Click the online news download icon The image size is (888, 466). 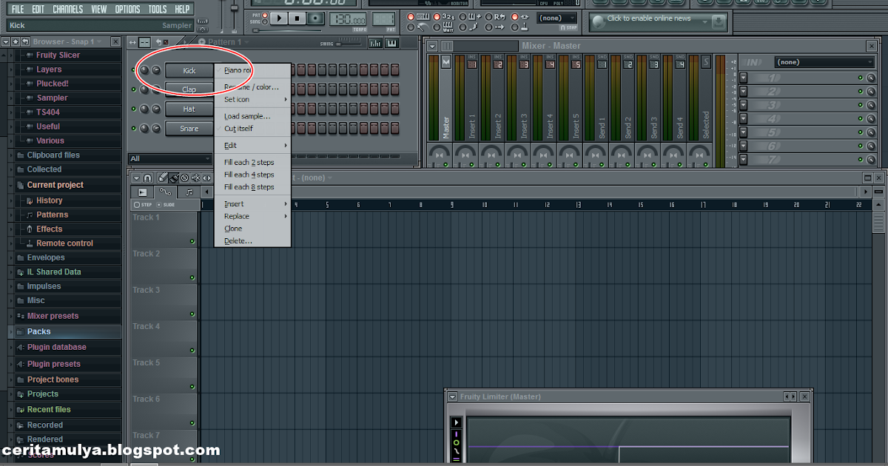[718, 21]
